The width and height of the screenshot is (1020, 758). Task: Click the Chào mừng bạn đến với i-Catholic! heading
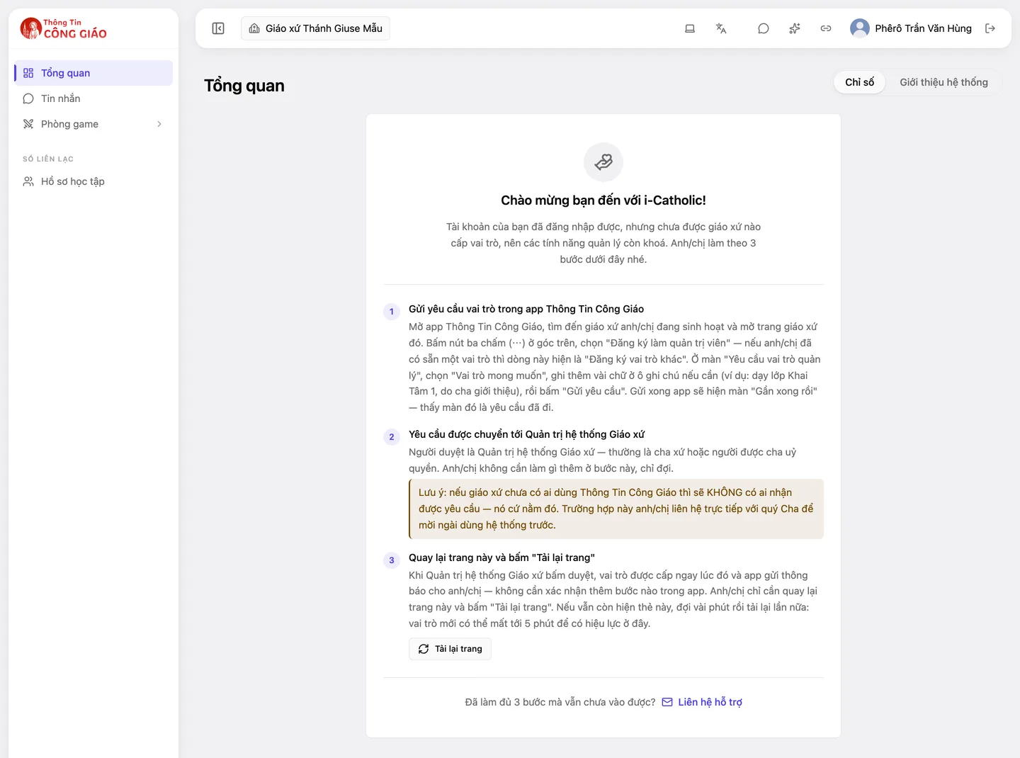point(603,200)
